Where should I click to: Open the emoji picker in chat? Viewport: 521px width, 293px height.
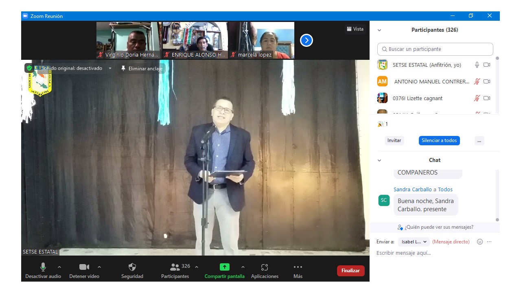pyautogui.click(x=480, y=242)
